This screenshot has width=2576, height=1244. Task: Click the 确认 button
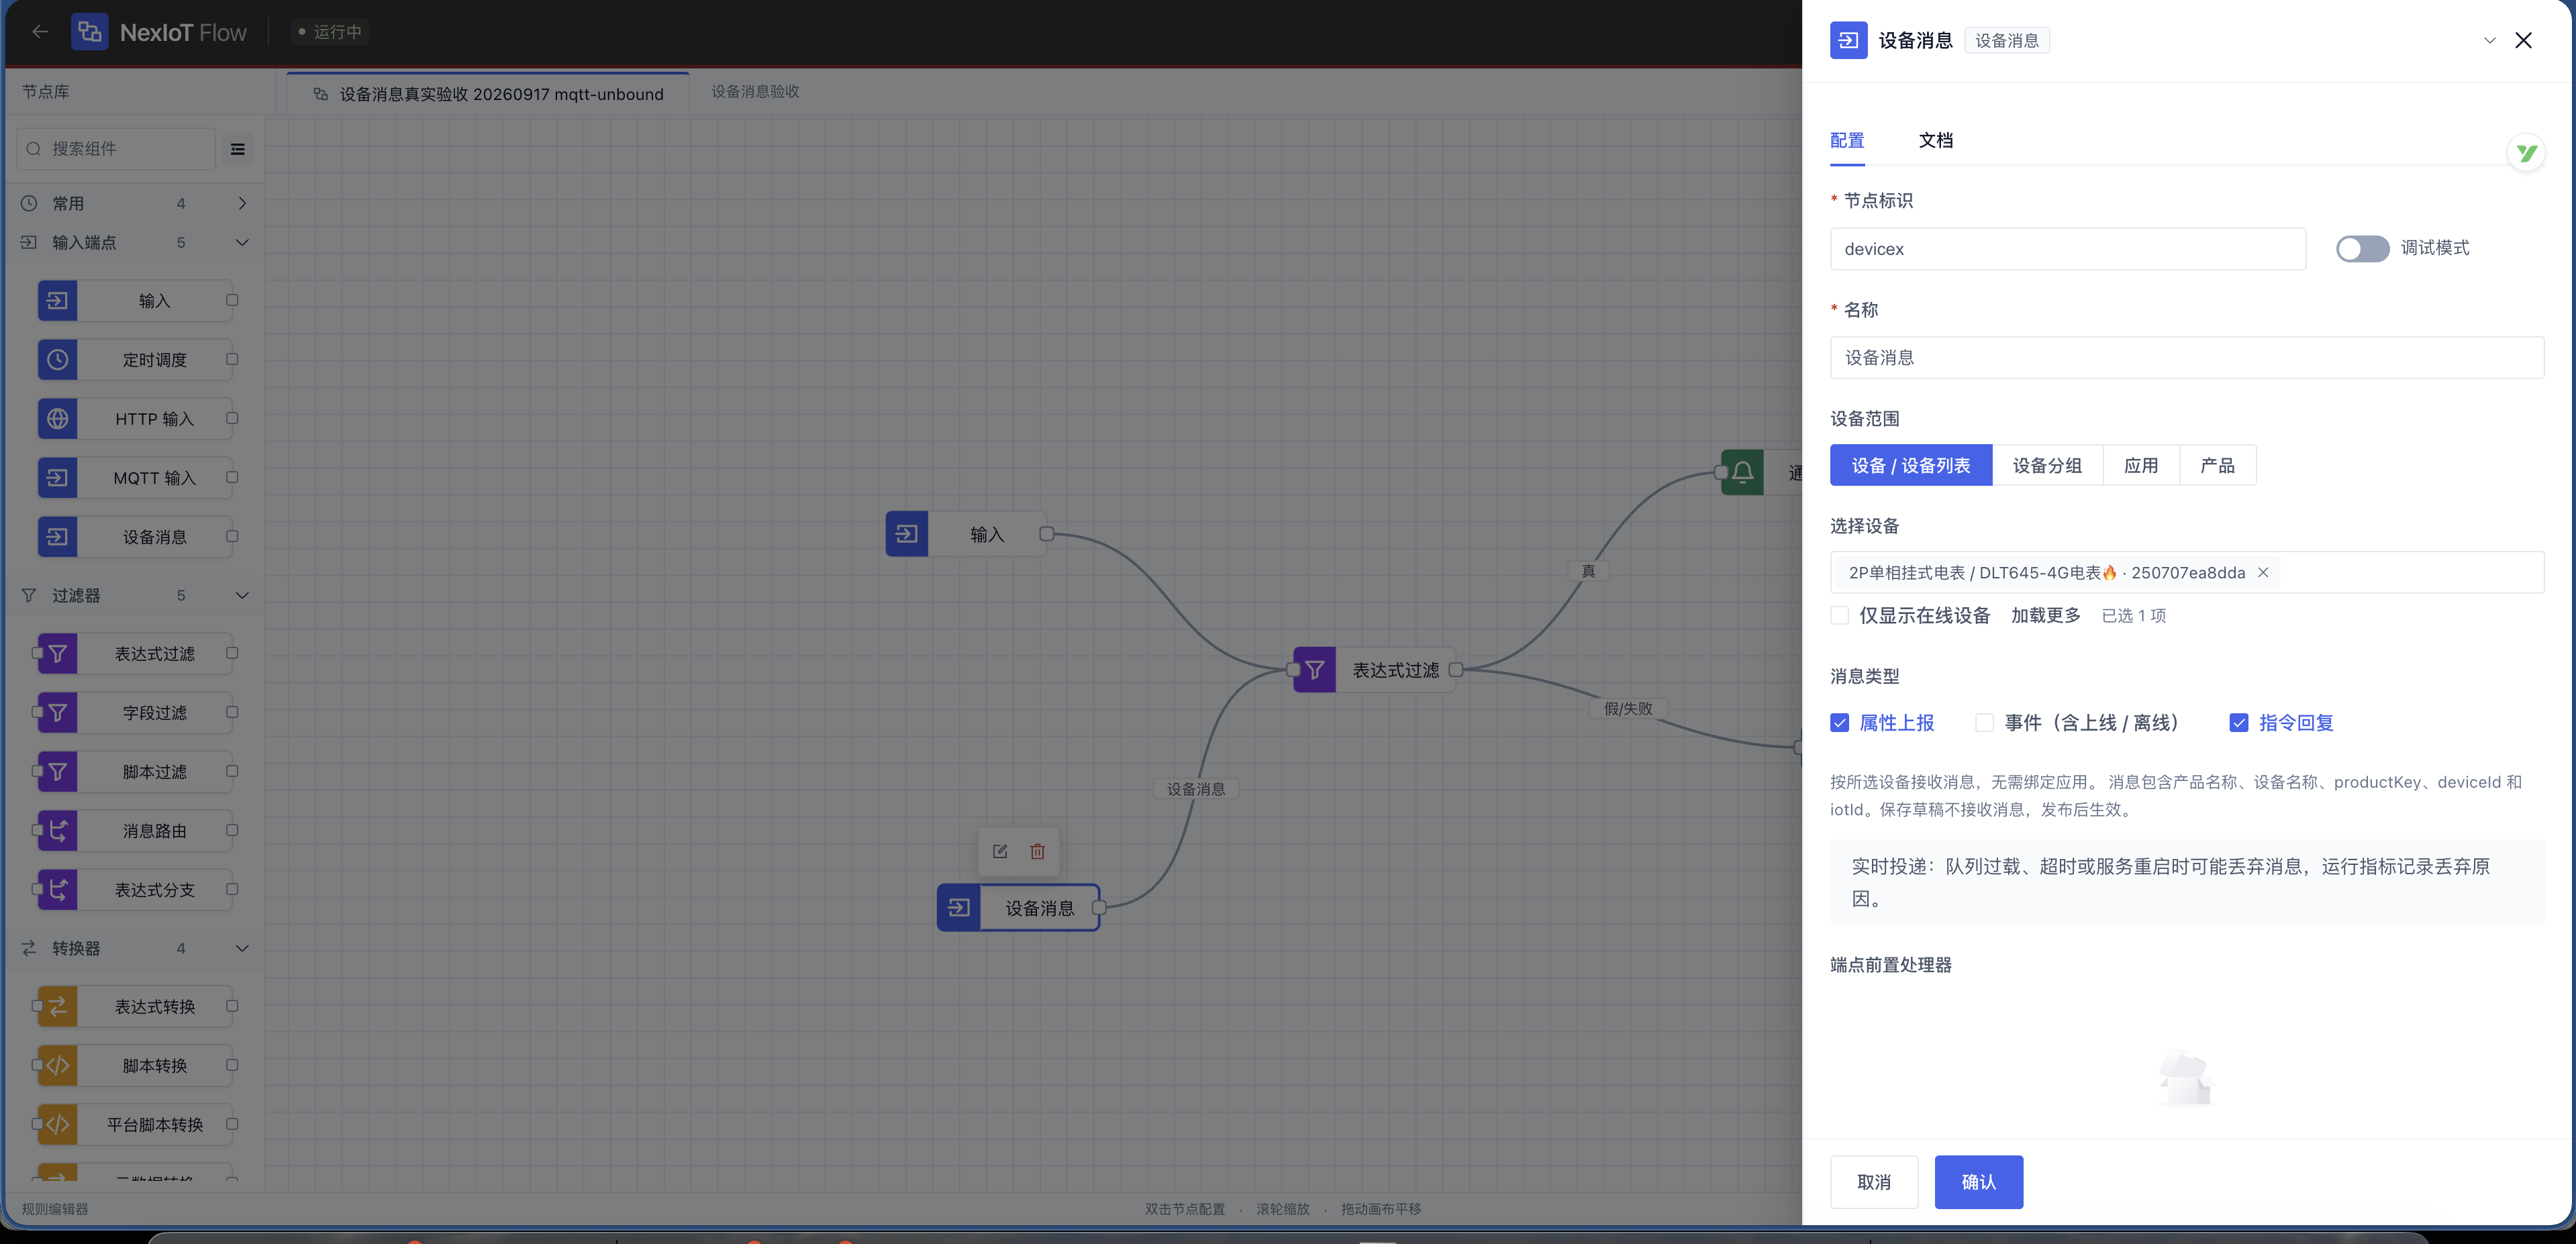click(1978, 1182)
